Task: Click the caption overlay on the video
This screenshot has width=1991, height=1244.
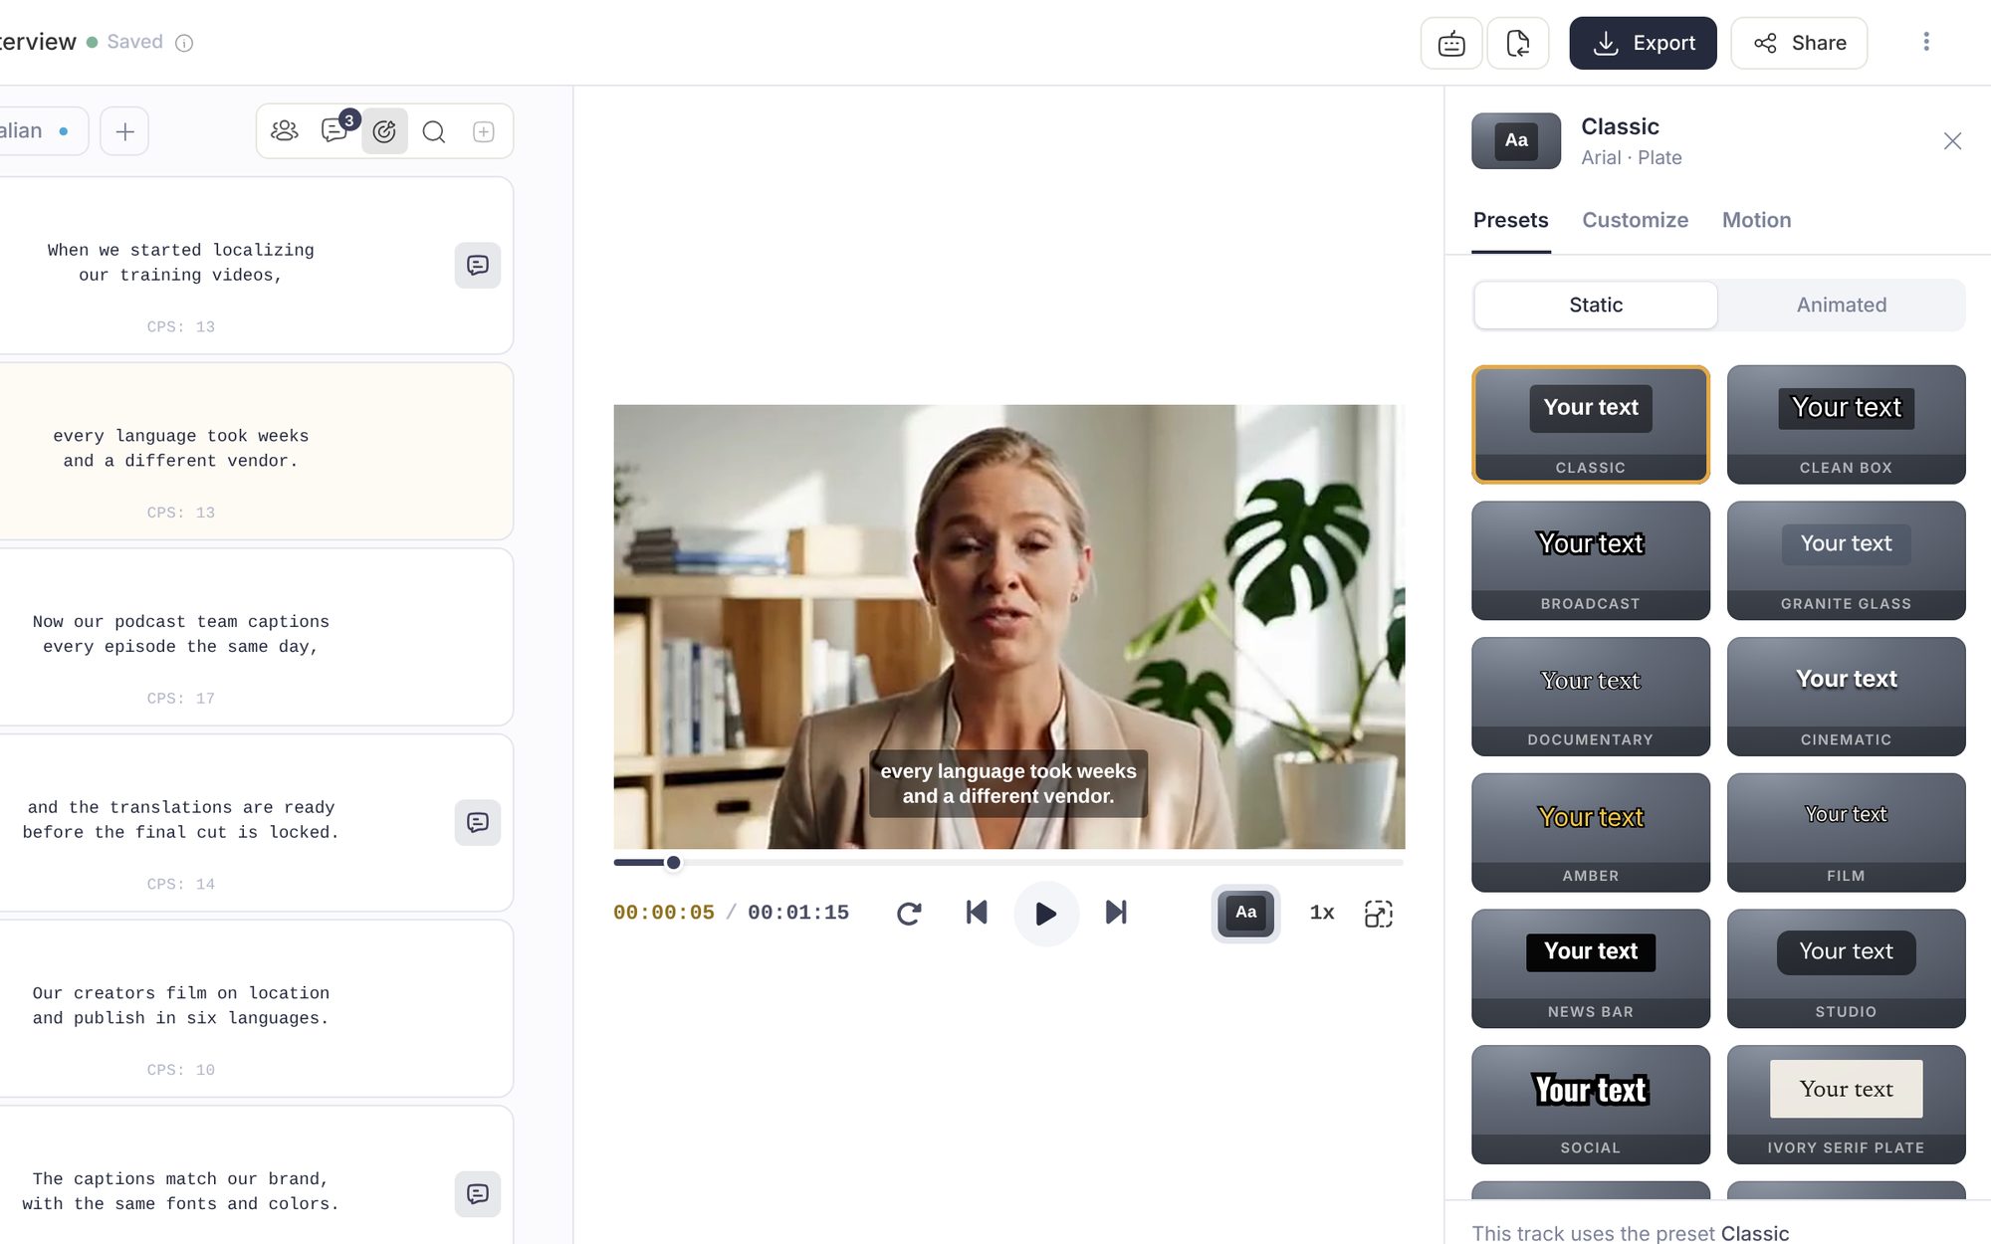Action: [x=1008, y=783]
